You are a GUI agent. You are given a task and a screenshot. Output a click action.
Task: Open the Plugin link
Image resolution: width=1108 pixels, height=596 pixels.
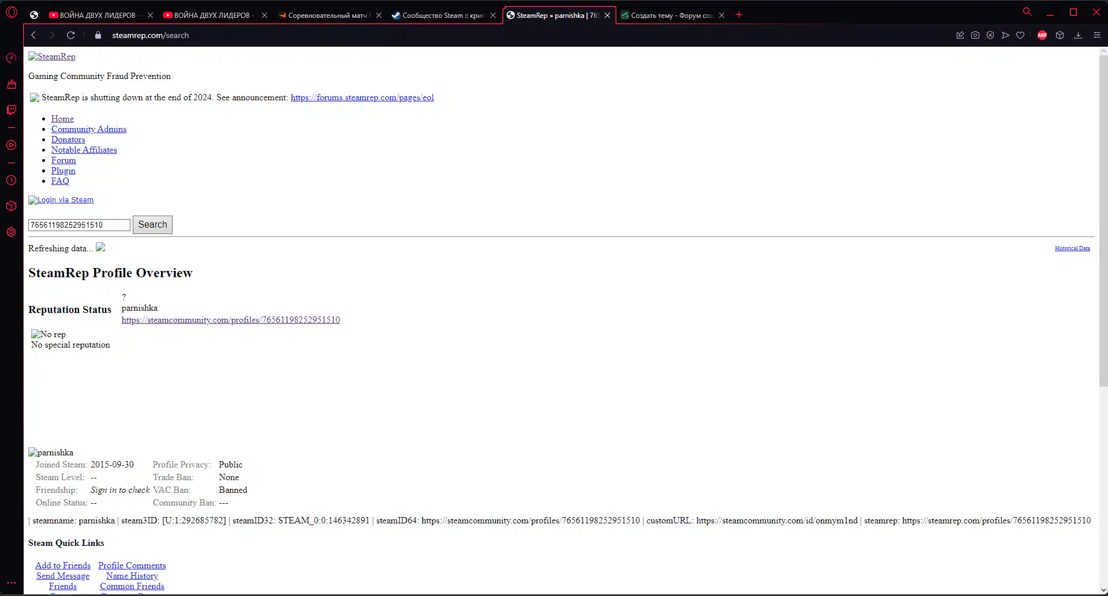point(63,171)
